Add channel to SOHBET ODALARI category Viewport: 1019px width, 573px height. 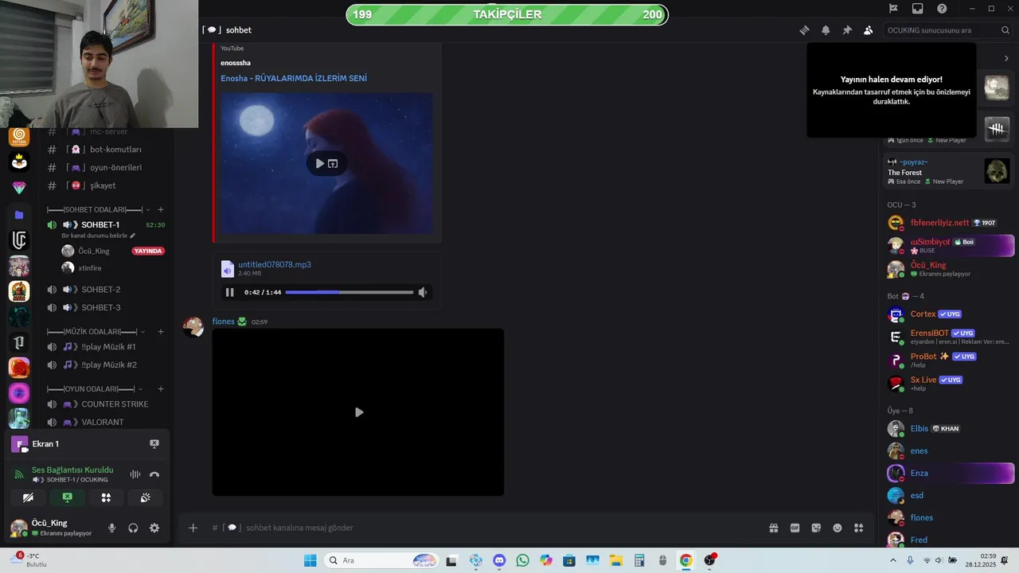coord(161,209)
